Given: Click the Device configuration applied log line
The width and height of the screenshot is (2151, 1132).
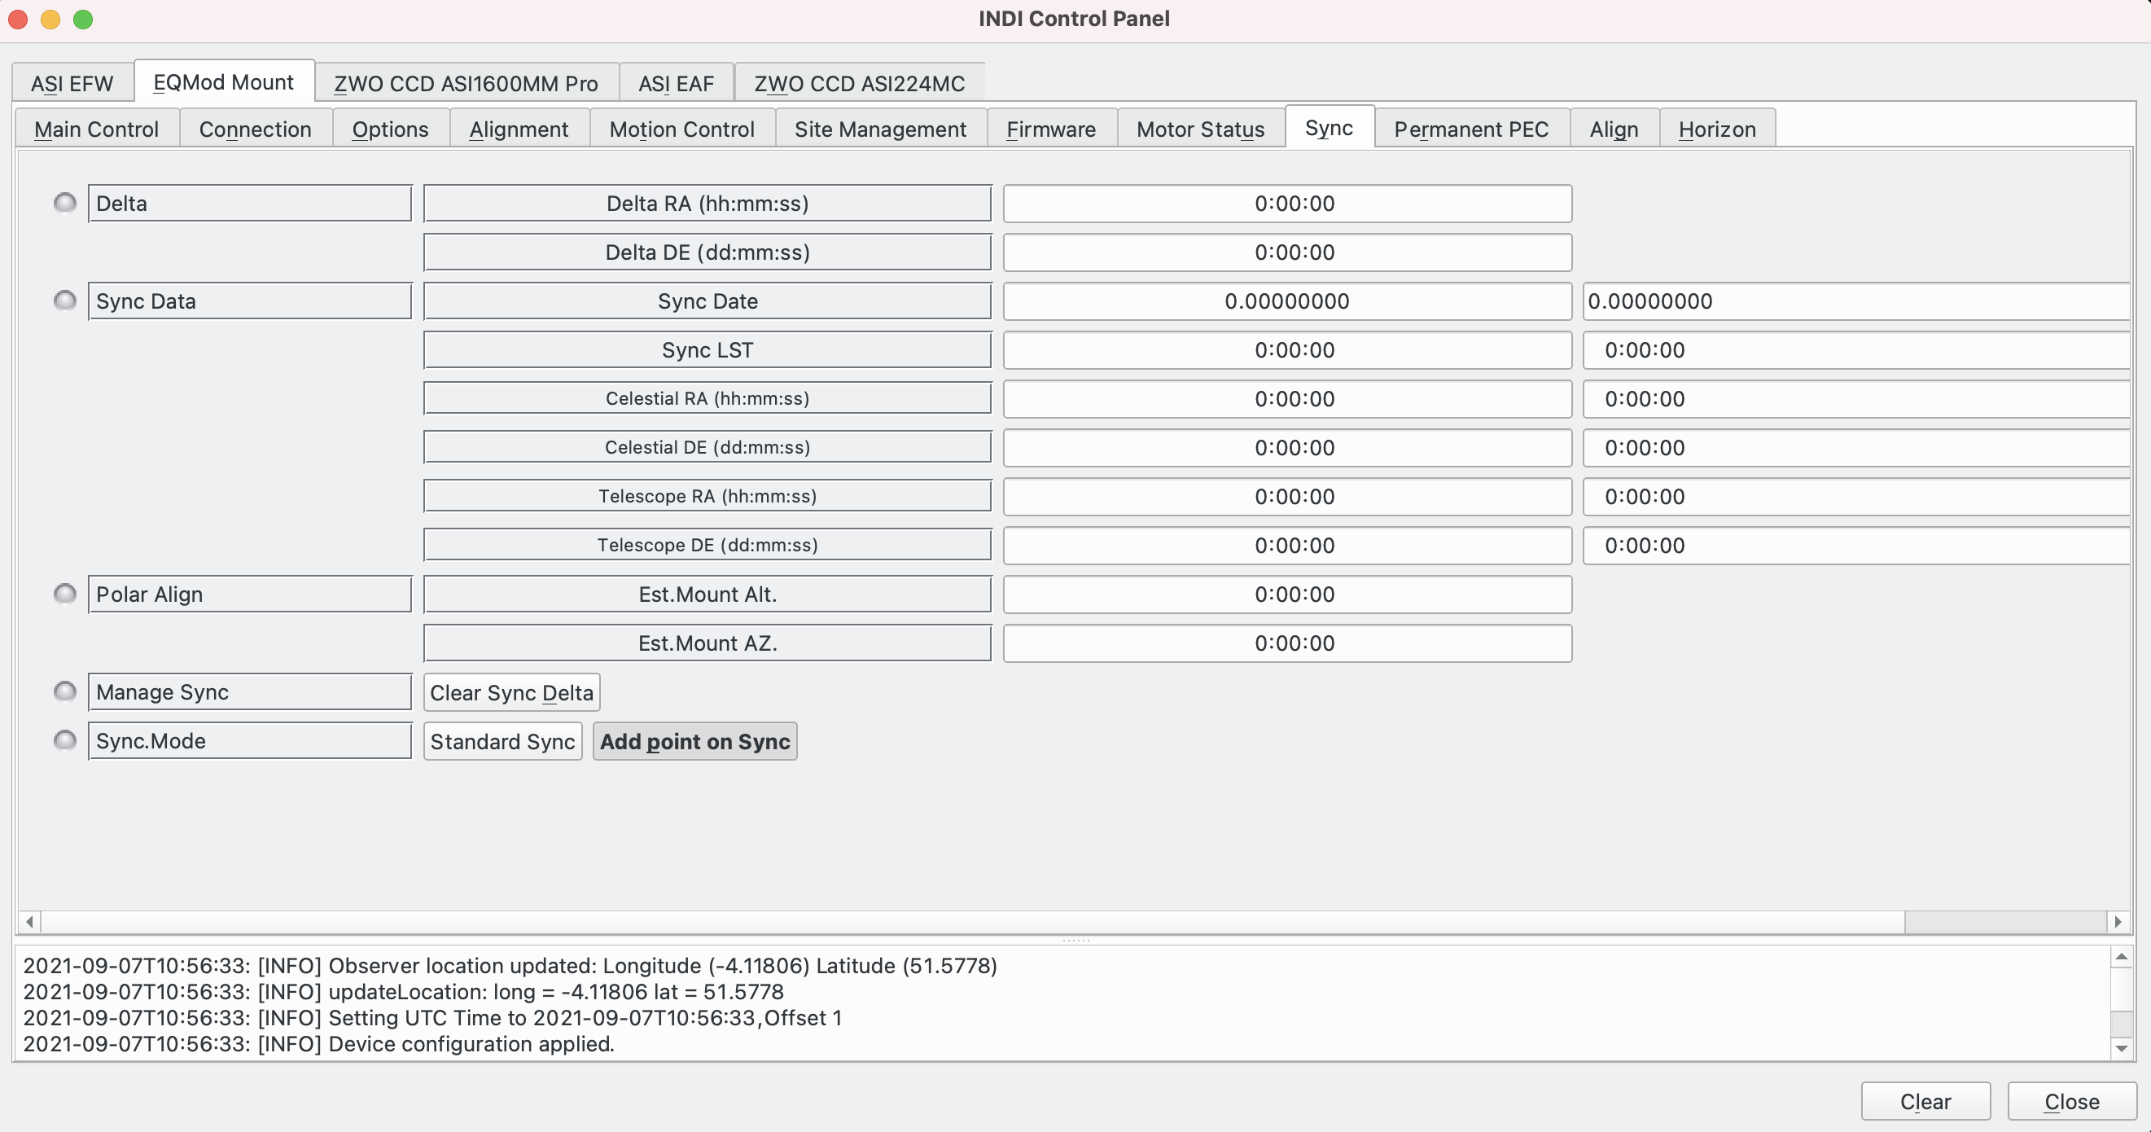Looking at the screenshot, I should 318,1044.
